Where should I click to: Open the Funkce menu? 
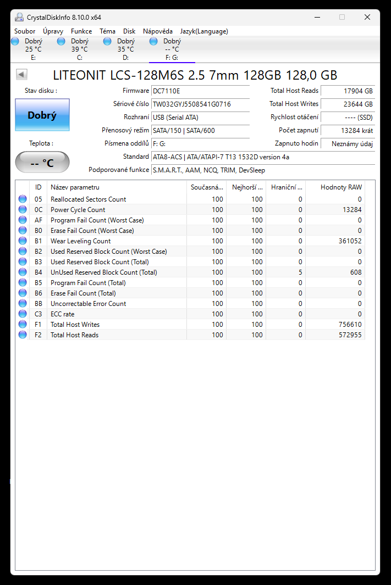click(x=81, y=31)
